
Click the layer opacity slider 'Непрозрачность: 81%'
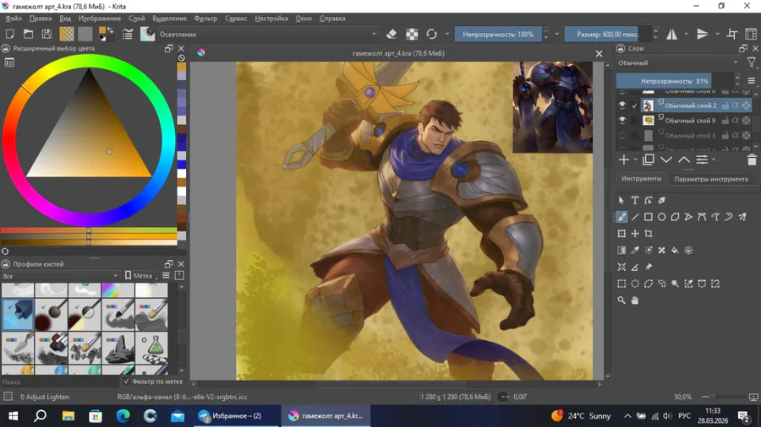[674, 81]
